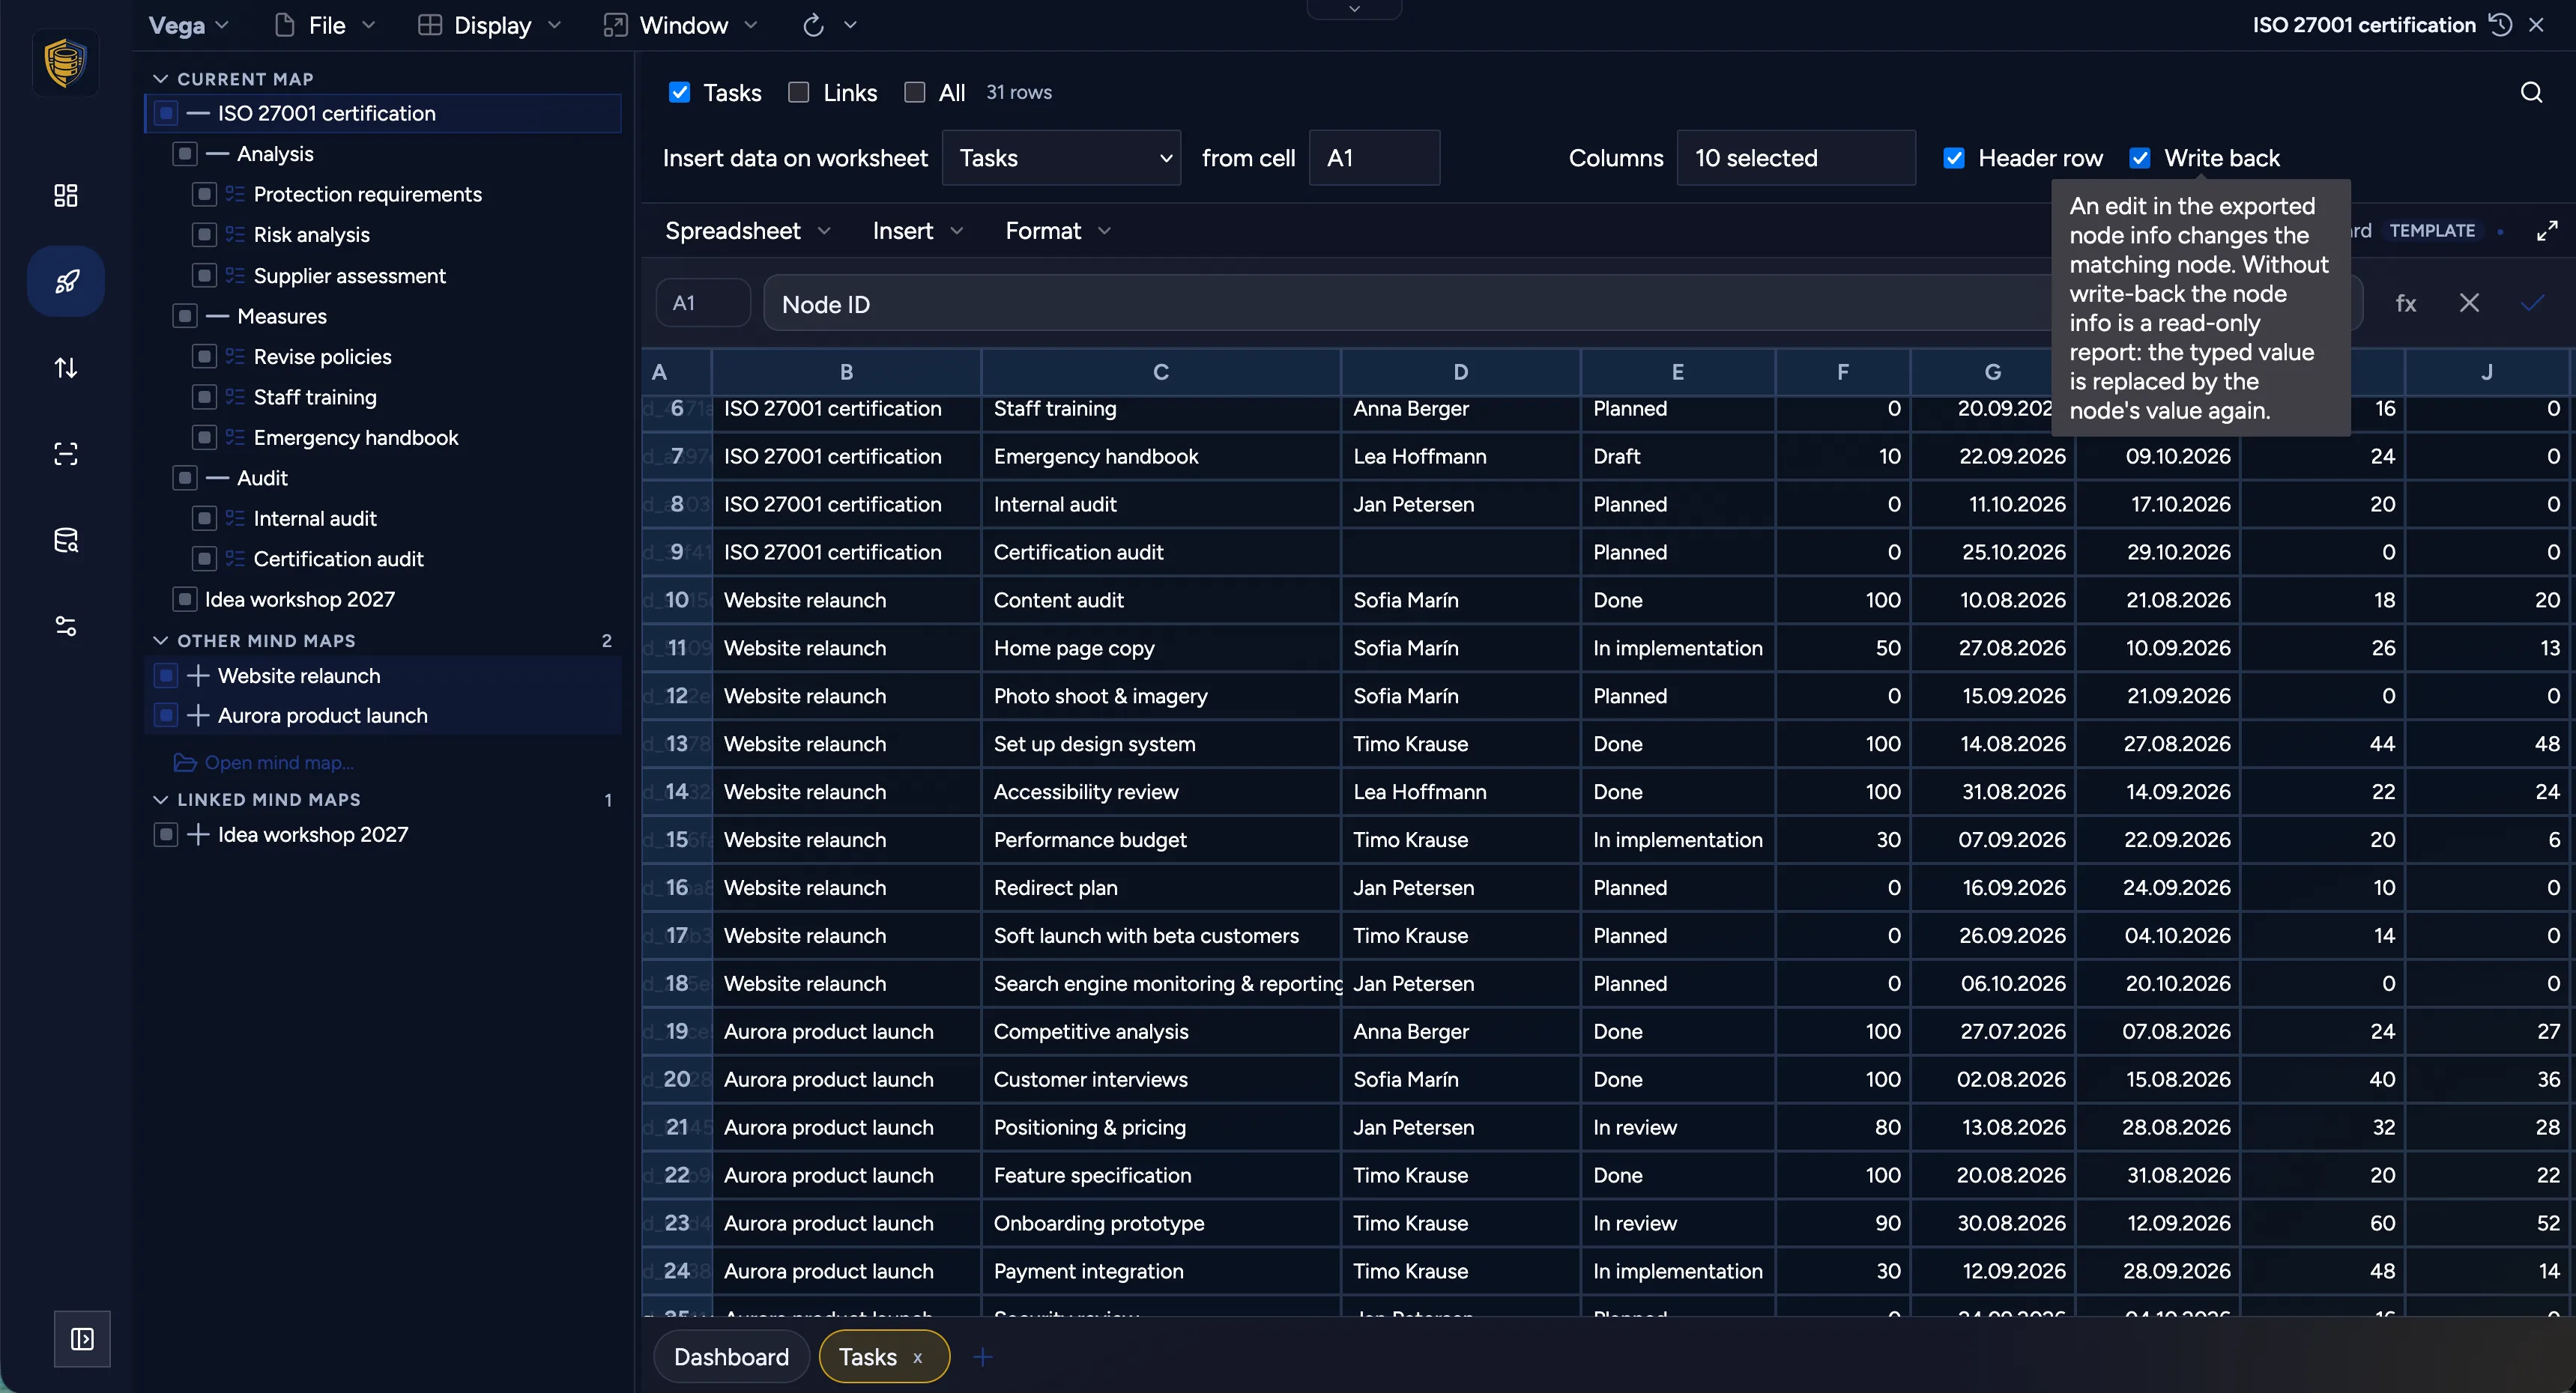Open the Format dropdown menu
The width and height of the screenshot is (2576, 1393).
tap(1058, 231)
